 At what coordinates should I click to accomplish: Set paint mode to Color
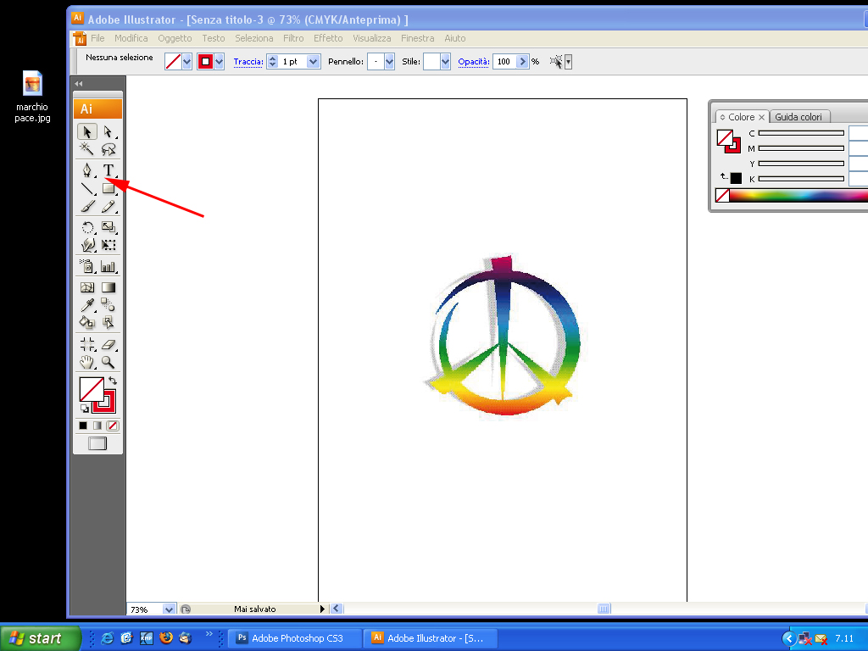tap(83, 426)
